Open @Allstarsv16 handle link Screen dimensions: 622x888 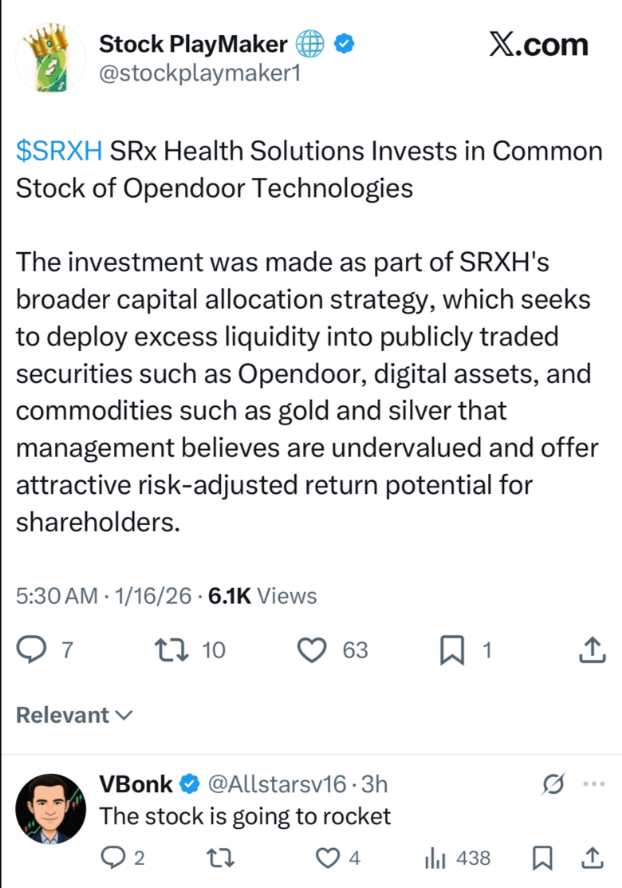(277, 784)
